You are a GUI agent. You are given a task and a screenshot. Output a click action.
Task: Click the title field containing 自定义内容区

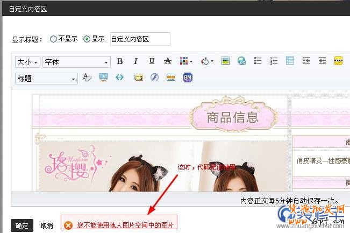point(140,39)
